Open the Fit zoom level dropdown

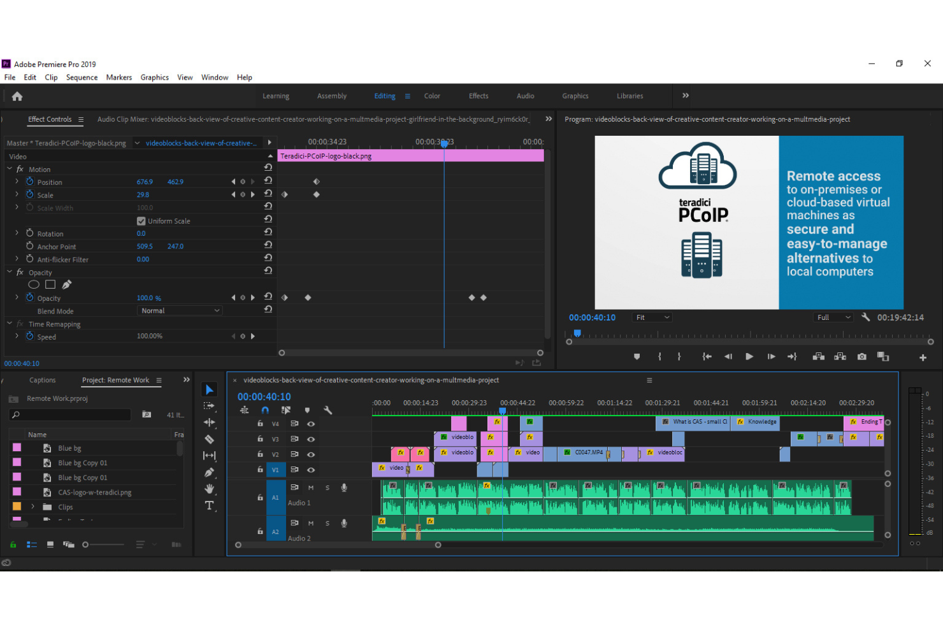coord(652,317)
